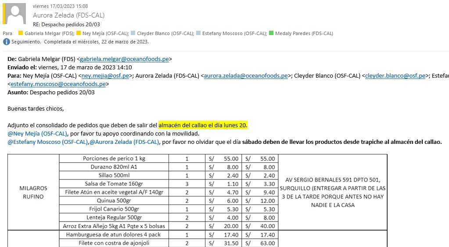Click the yellow presence indicator beside Ney Mejía
Viewport: 449px width, 247px height.
79,33
